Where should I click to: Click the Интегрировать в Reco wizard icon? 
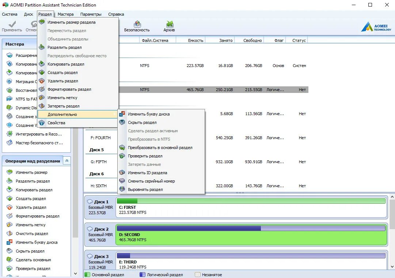pyautogui.click(x=10, y=134)
